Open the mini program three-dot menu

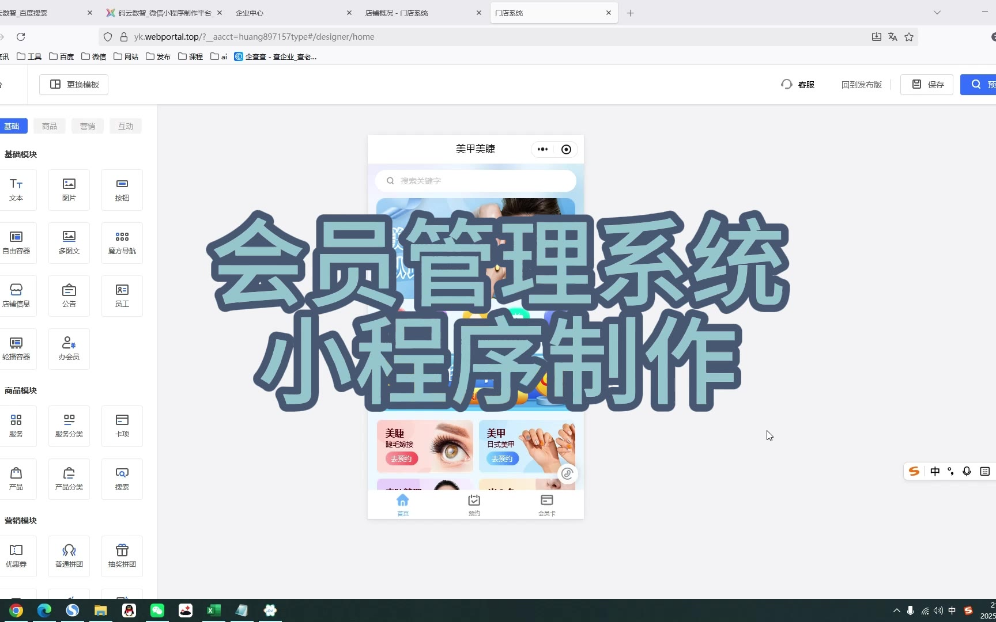point(542,149)
